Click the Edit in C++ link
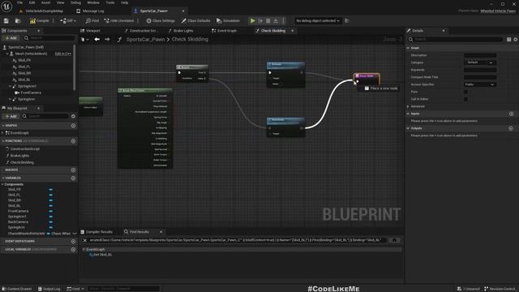 point(63,54)
